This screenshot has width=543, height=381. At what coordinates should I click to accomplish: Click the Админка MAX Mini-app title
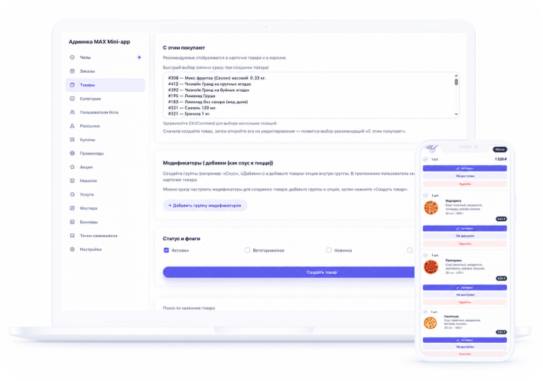(99, 42)
